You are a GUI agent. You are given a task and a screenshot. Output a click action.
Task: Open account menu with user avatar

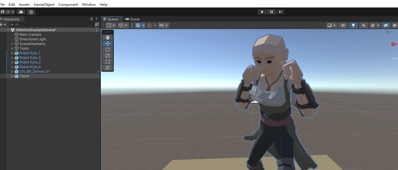pyautogui.click(x=8, y=12)
